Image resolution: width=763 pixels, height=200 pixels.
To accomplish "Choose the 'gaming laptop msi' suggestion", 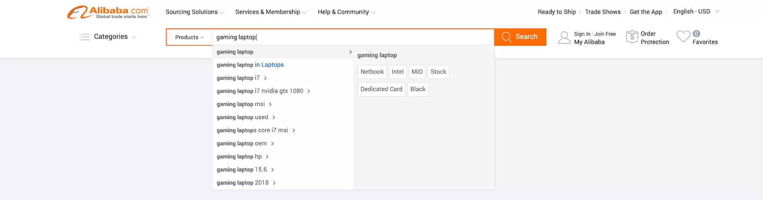I will coord(283,104).
